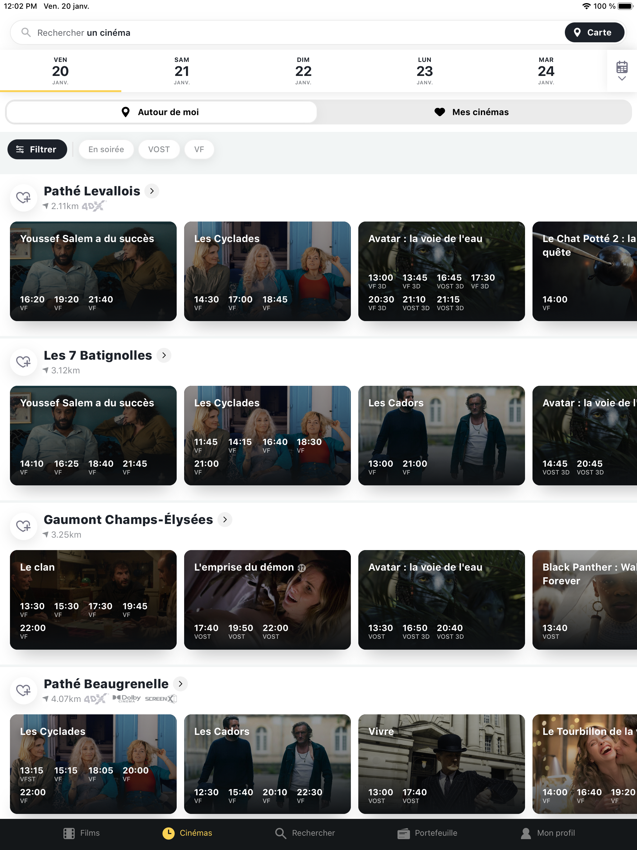
Task: Tap age 12 rating badge on L'emprise du démon
Action: (x=302, y=568)
